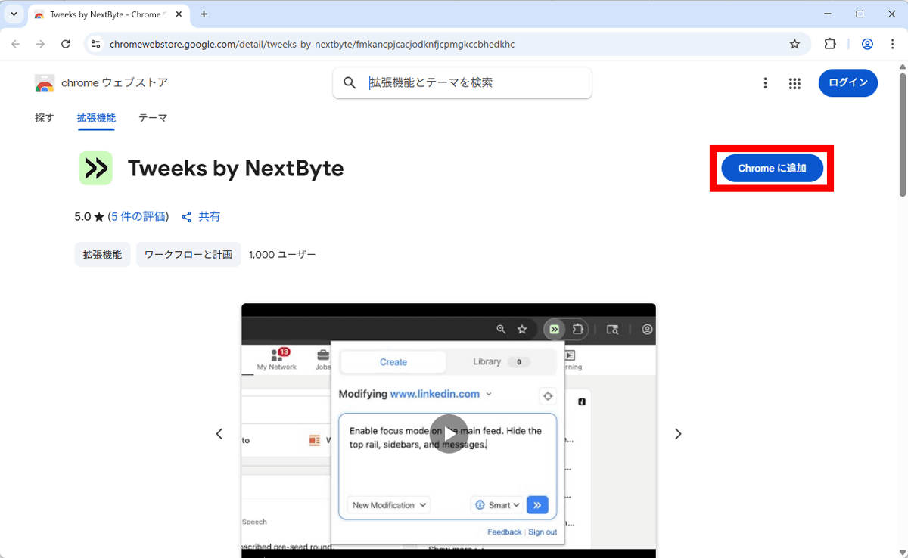Open the 5 件の評価 reviews link
908x558 pixels.
(x=138, y=217)
